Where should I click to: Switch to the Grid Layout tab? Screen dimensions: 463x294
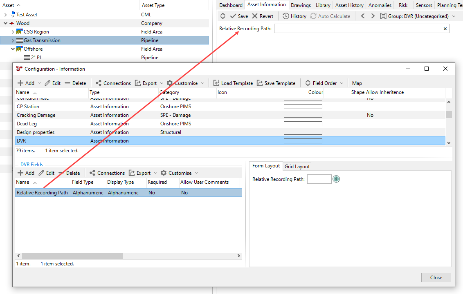tap(297, 166)
